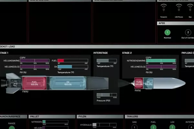This screenshot has width=194, height=129.
Task: Select the Stage 1 OX tank graphic
Action: pyautogui.click(x=68, y=83)
